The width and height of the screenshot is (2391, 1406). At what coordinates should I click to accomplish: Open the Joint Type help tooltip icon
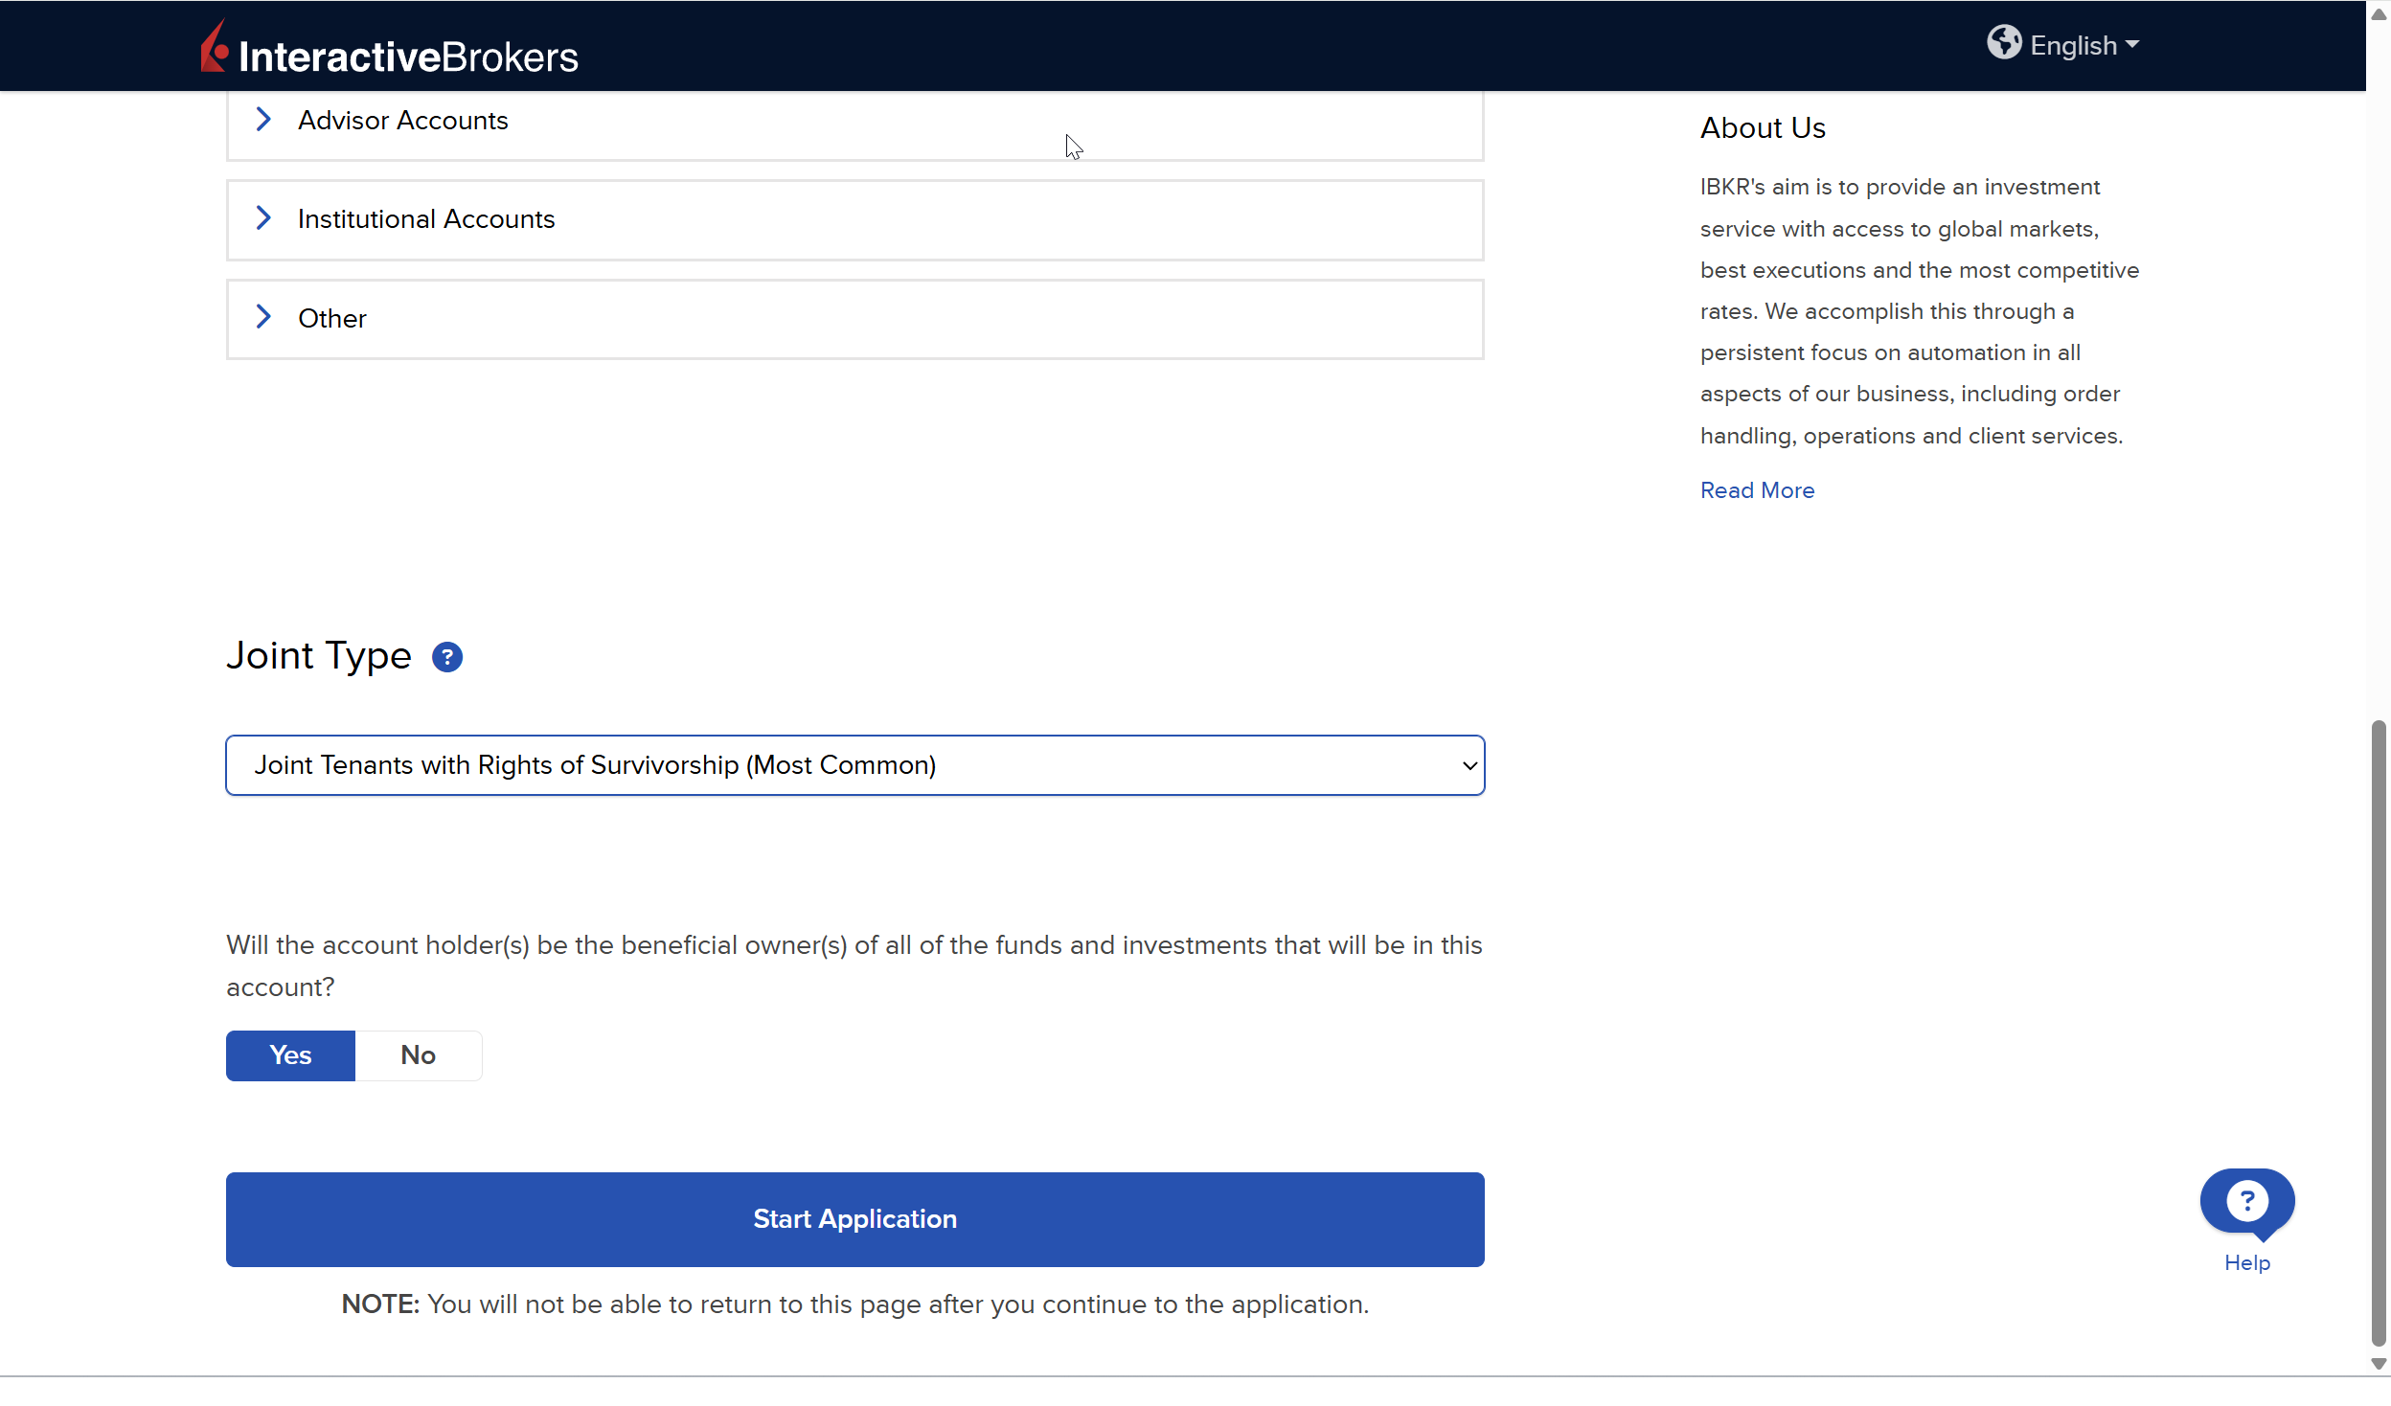tap(446, 657)
